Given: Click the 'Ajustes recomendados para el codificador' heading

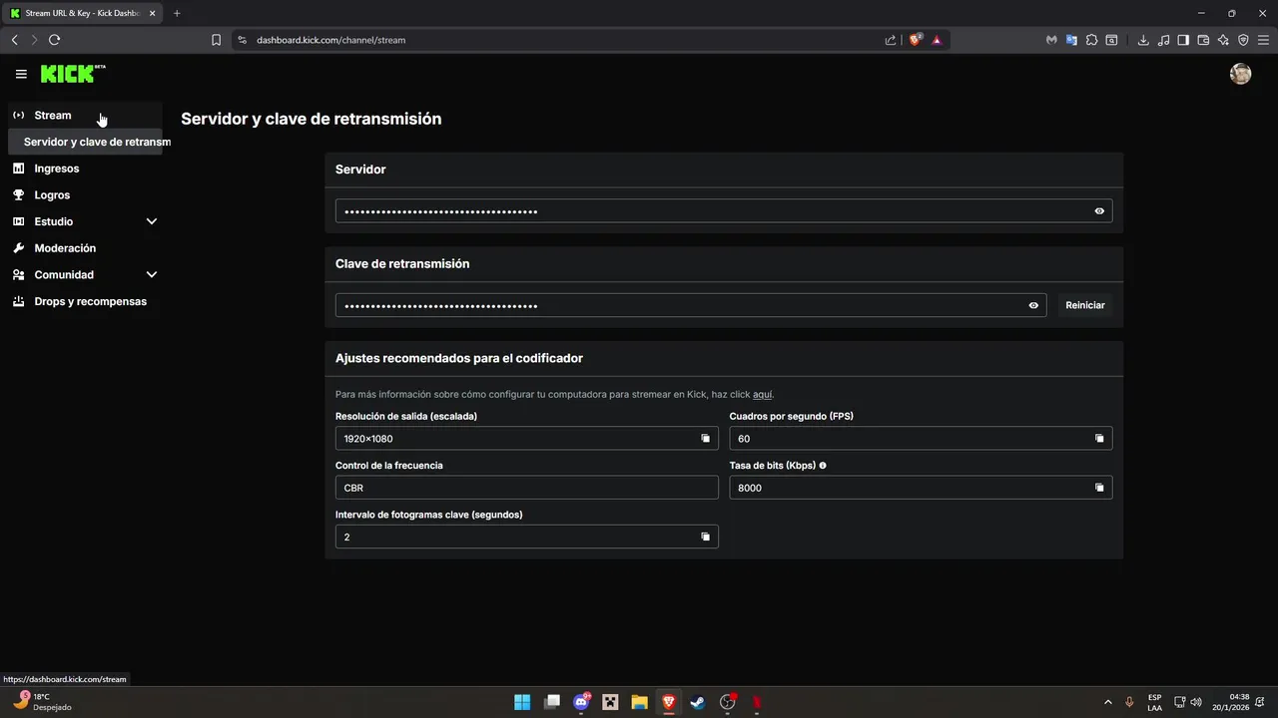Looking at the screenshot, I should [x=459, y=358].
